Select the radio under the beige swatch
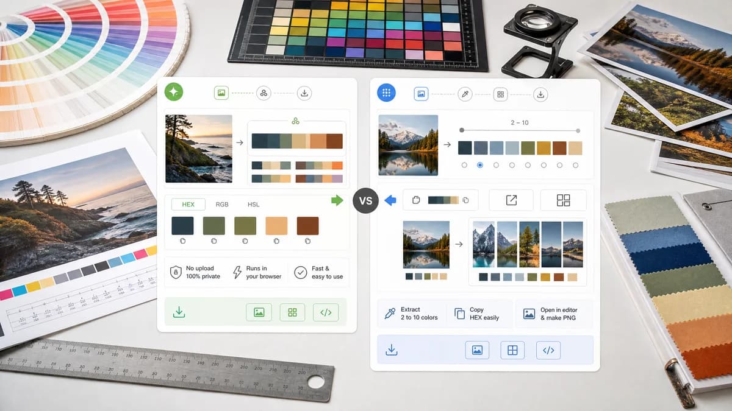The width and height of the screenshot is (732, 411). tap(575, 165)
